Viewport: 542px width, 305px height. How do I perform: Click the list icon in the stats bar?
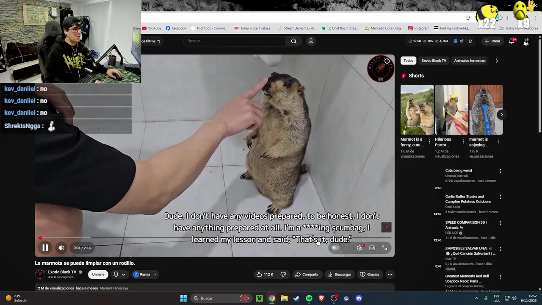pyautogui.click(x=462, y=41)
